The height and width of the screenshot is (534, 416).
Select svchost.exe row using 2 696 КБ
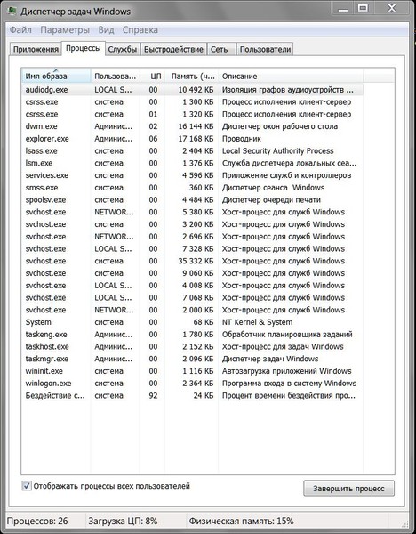pyautogui.click(x=192, y=237)
